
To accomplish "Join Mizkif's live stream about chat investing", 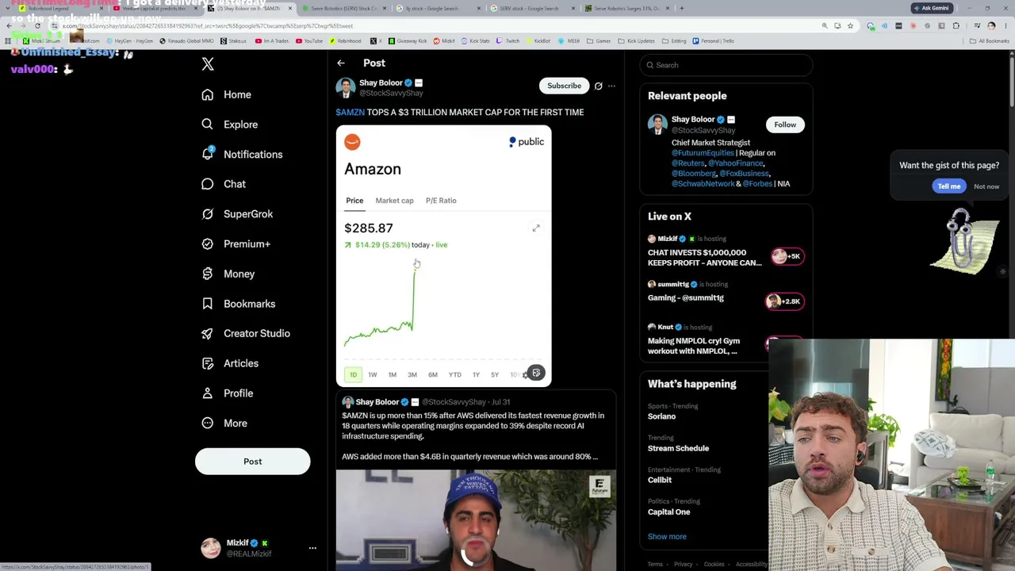I will [726, 253].
